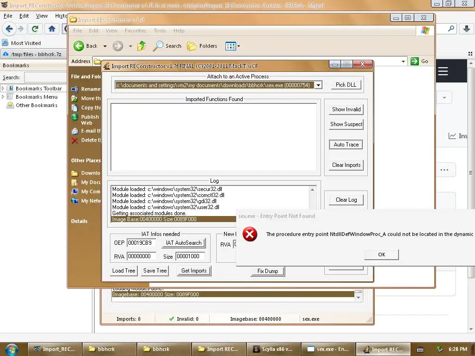Open Explorer Help menu
The width and height of the screenshot is (475, 356).
[x=179, y=31]
